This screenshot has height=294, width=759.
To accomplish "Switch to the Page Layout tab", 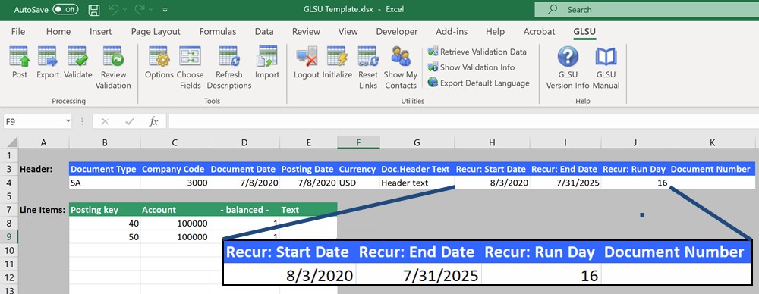I will click(x=156, y=31).
